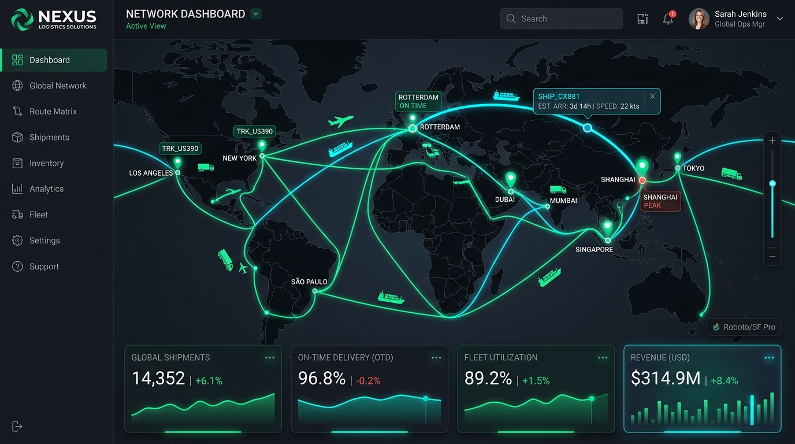
Task: Open Fleet Utilization card options menu
Action: pyautogui.click(x=603, y=358)
